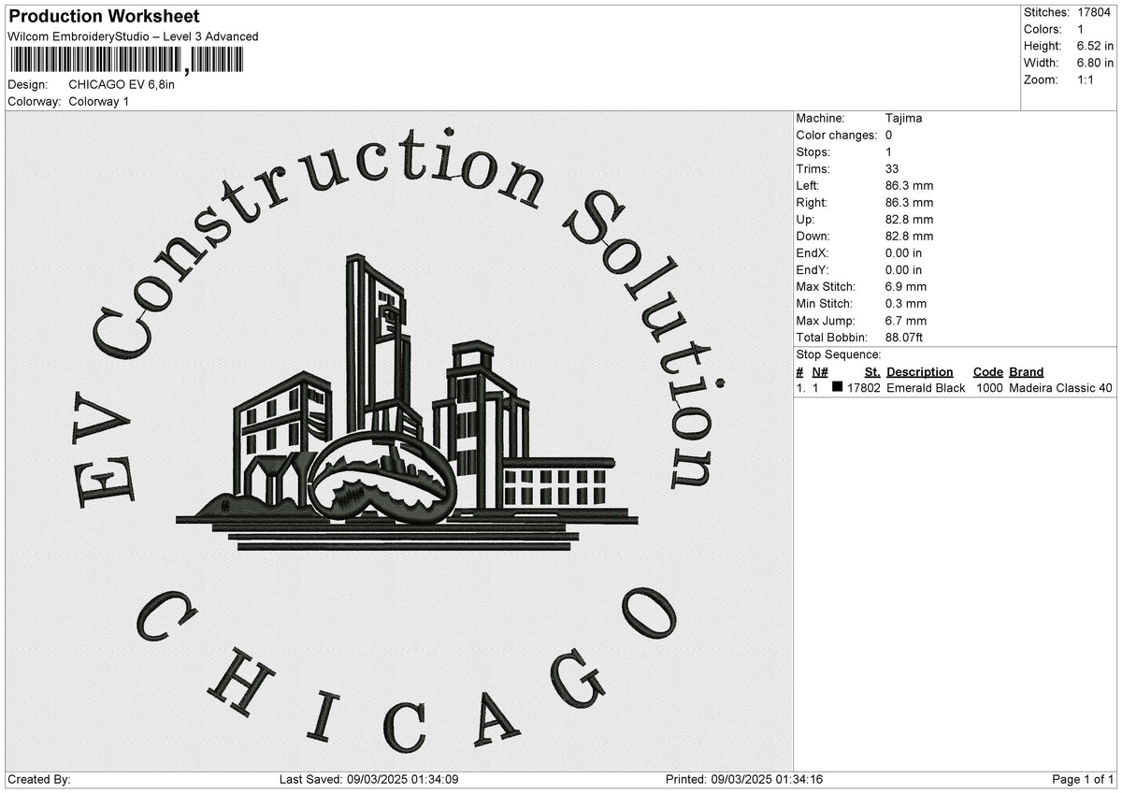This screenshot has height=793, width=1122.
Task: Click the Trims value "33"
Action: (x=892, y=169)
